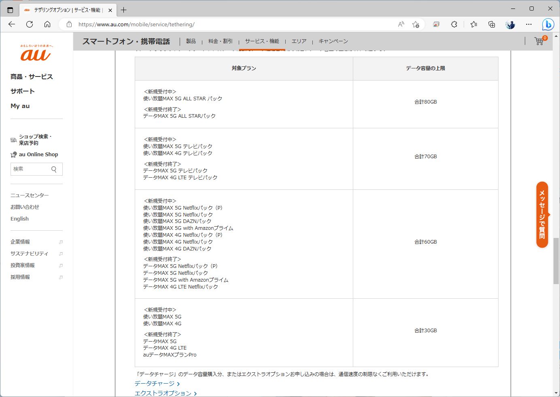Open the Favorites list icon
560x397 pixels.
pos(474,24)
